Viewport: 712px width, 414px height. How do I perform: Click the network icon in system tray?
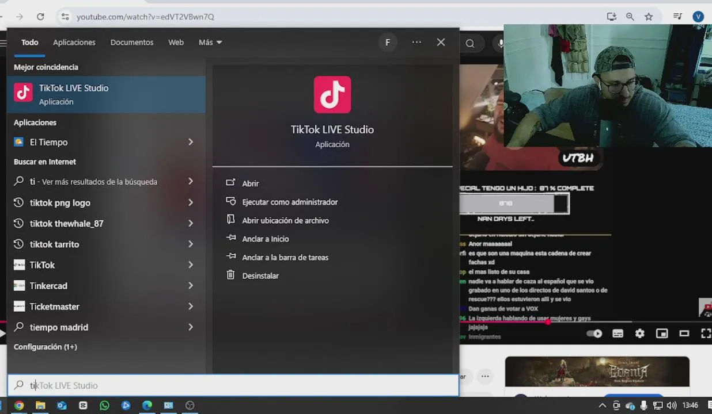pos(658,405)
